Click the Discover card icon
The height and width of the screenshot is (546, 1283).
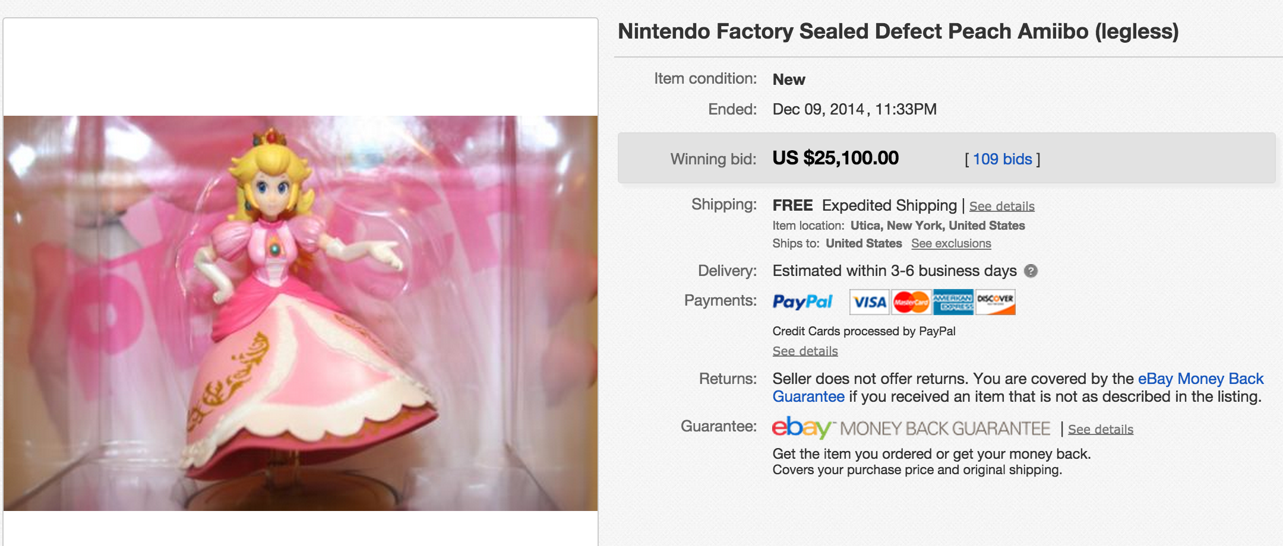point(995,302)
